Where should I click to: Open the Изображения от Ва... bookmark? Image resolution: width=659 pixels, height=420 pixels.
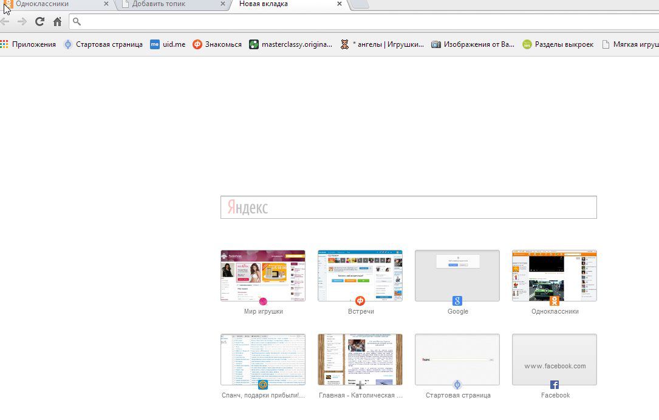(473, 44)
